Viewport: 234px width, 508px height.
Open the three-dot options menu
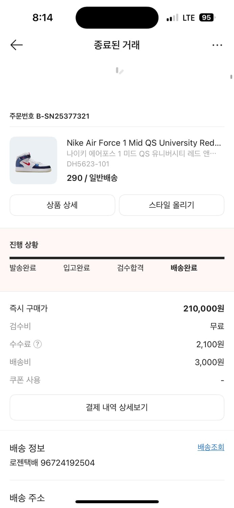pos(217,45)
